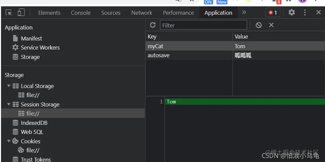Collapse the Cookies tree arrow
Viewport: 325px width, 162px height.
9,141
